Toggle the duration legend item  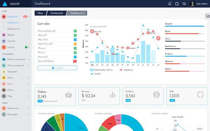[x=95, y=74]
